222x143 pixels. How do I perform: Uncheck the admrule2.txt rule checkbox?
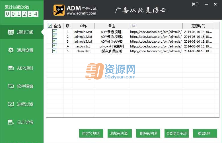[x=55, y=36]
